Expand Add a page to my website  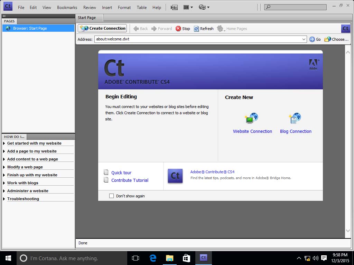(x=32, y=151)
